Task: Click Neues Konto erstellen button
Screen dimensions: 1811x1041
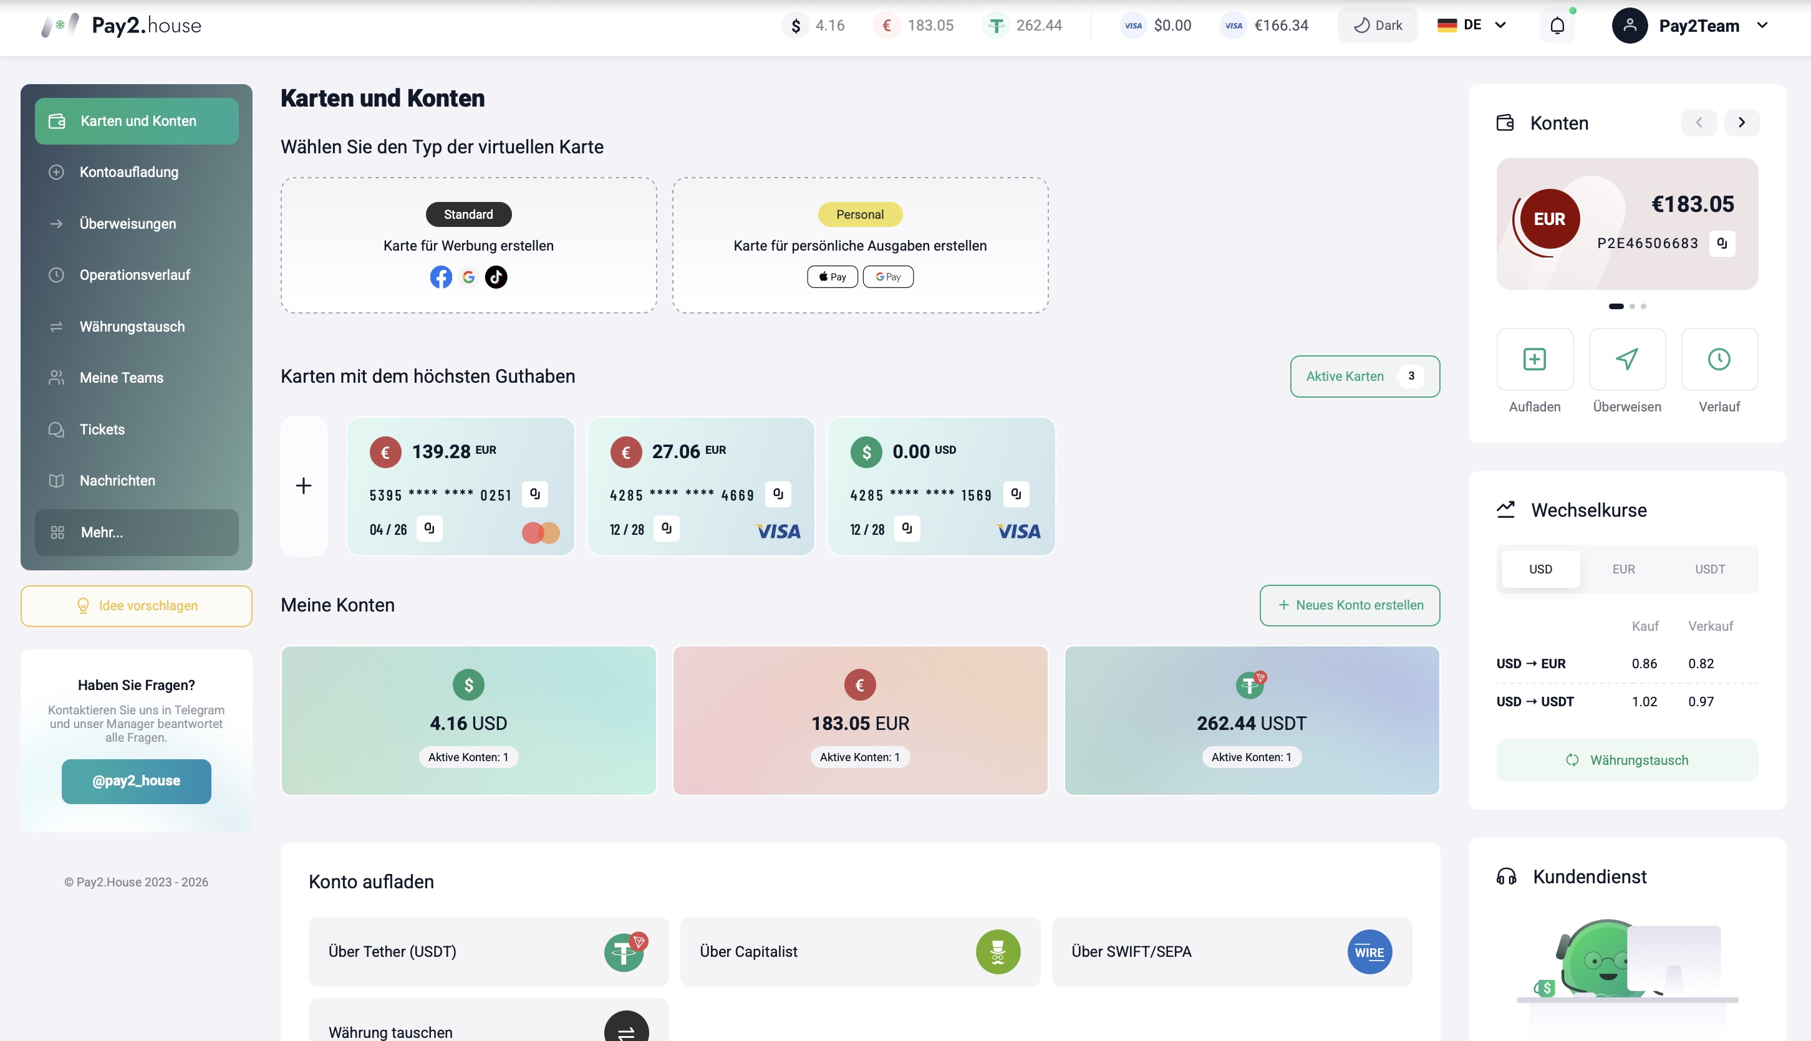Action: (x=1350, y=605)
